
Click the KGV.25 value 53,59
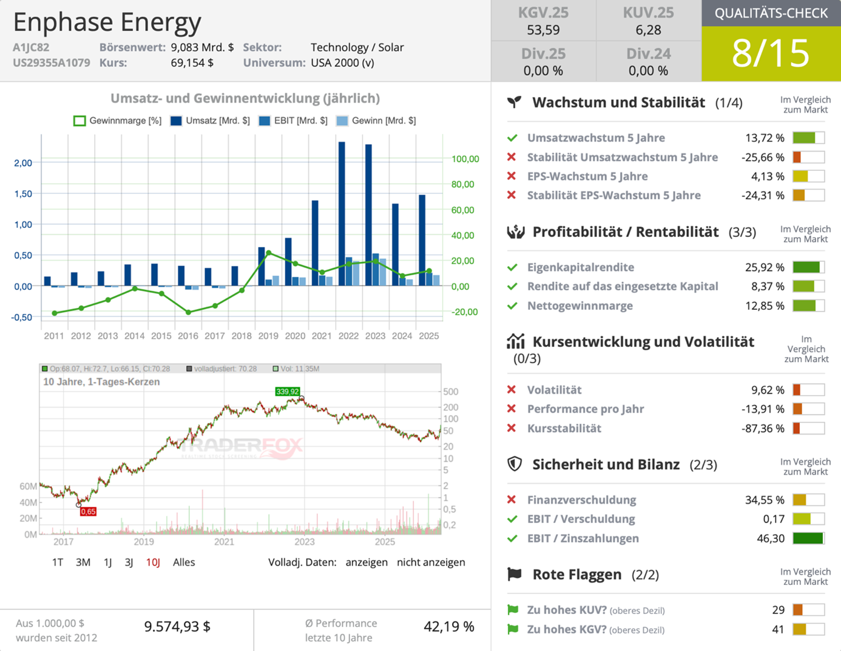543,30
